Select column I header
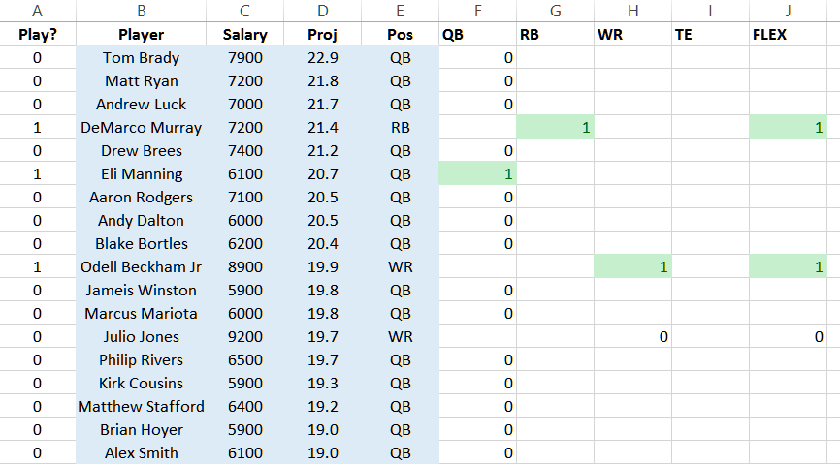 (710, 11)
